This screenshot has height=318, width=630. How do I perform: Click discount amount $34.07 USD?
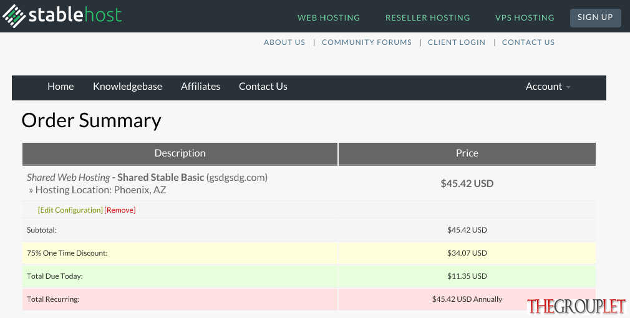coord(467,253)
